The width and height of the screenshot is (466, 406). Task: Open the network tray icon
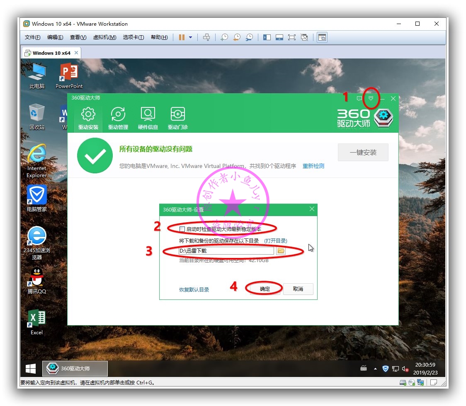pos(395,369)
